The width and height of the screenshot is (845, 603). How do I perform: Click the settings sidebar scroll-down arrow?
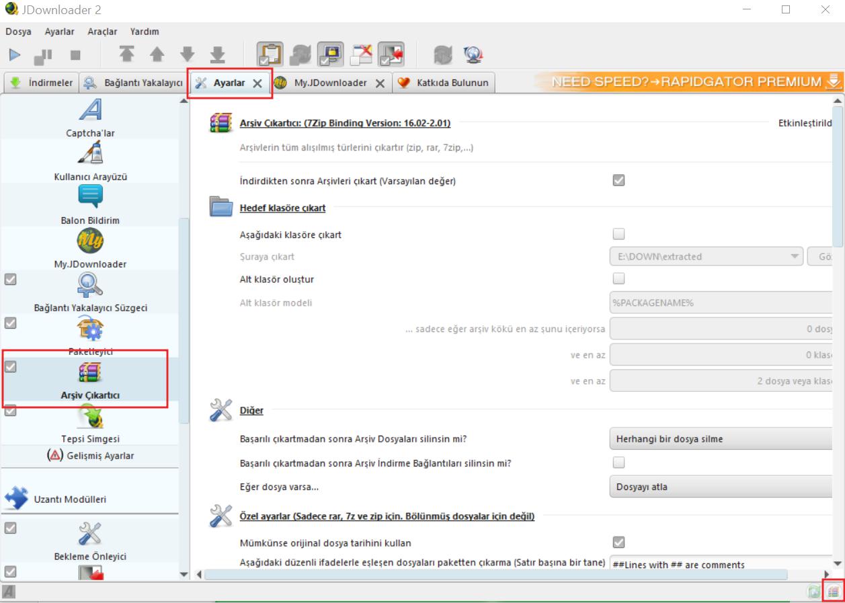pos(184,575)
